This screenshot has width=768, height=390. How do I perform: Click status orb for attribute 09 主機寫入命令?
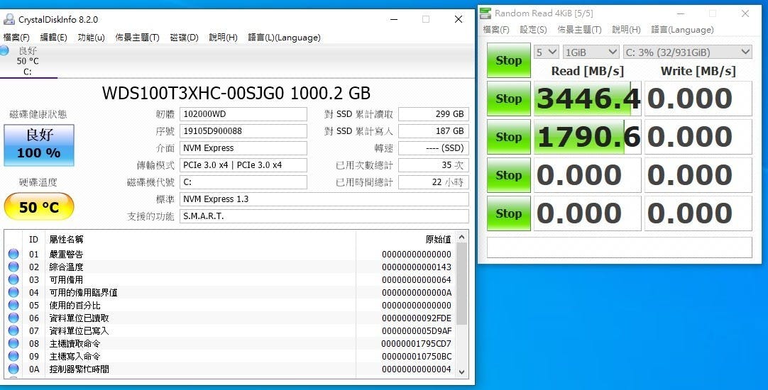(13, 356)
